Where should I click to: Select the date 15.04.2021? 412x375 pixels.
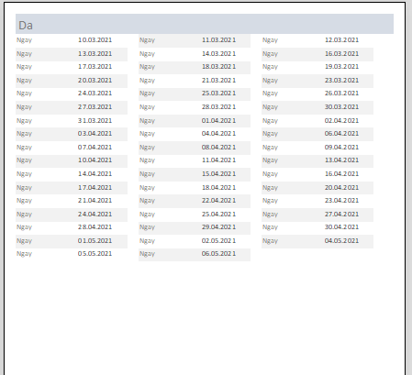(218, 174)
